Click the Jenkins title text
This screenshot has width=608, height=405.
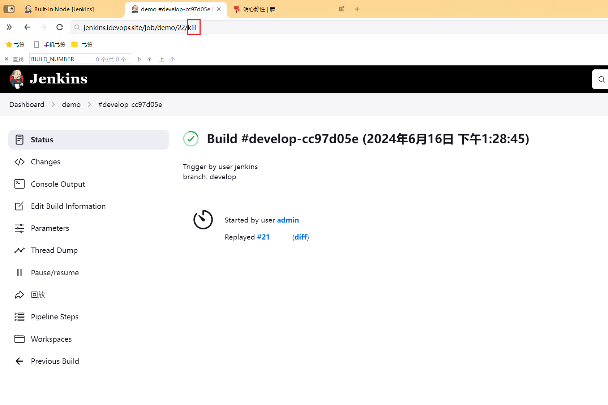click(59, 79)
